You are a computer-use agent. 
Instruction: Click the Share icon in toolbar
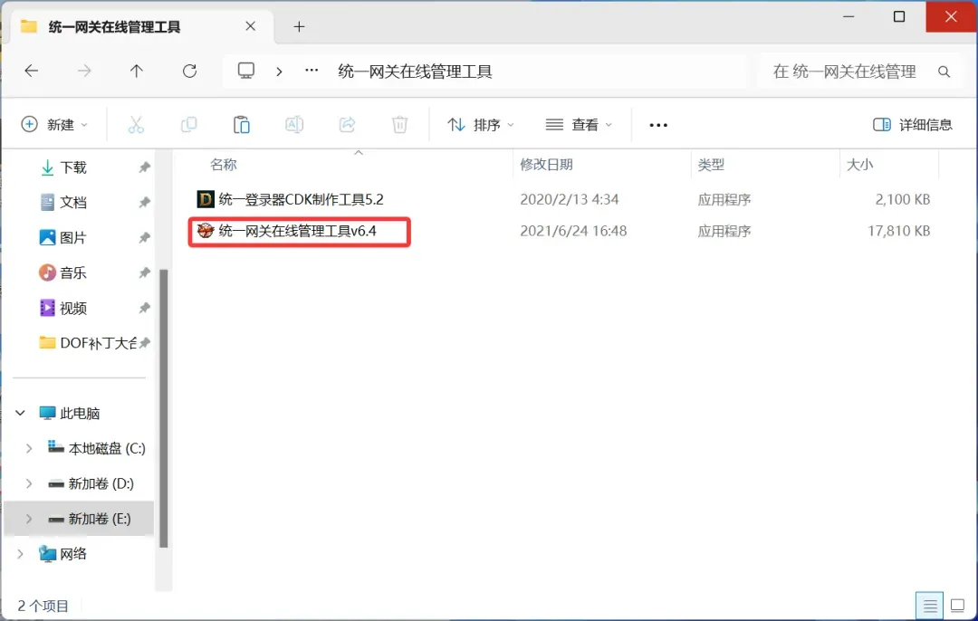347,125
